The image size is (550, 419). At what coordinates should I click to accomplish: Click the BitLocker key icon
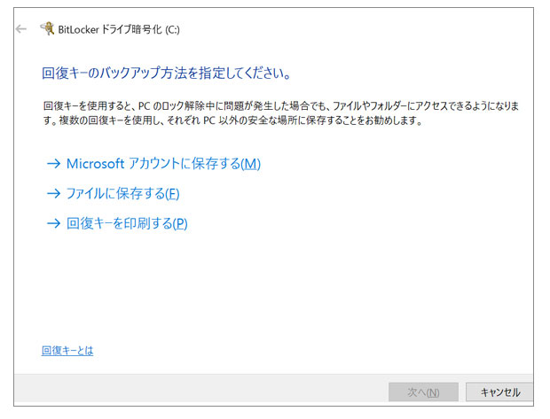(x=47, y=29)
